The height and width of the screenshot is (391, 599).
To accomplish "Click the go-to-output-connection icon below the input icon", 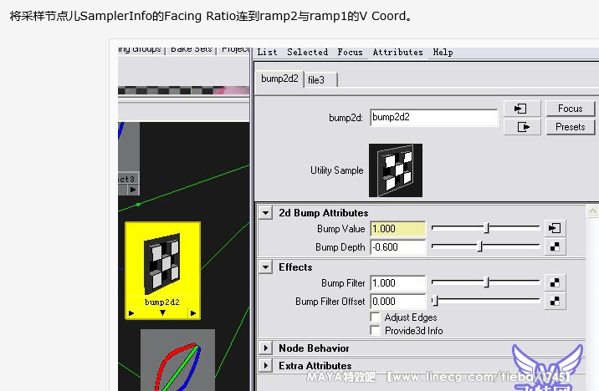I will click(524, 127).
